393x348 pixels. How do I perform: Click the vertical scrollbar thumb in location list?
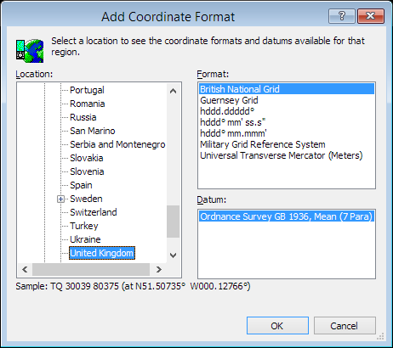click(173, 222)
